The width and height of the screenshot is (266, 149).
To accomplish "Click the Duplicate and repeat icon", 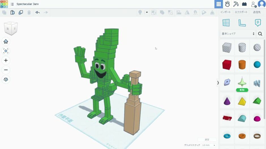I will click(x=21, y=12).
